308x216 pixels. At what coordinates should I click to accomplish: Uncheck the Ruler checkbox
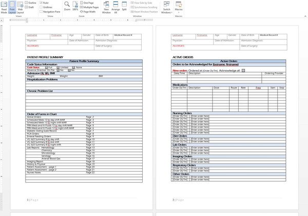pos(41,3)
